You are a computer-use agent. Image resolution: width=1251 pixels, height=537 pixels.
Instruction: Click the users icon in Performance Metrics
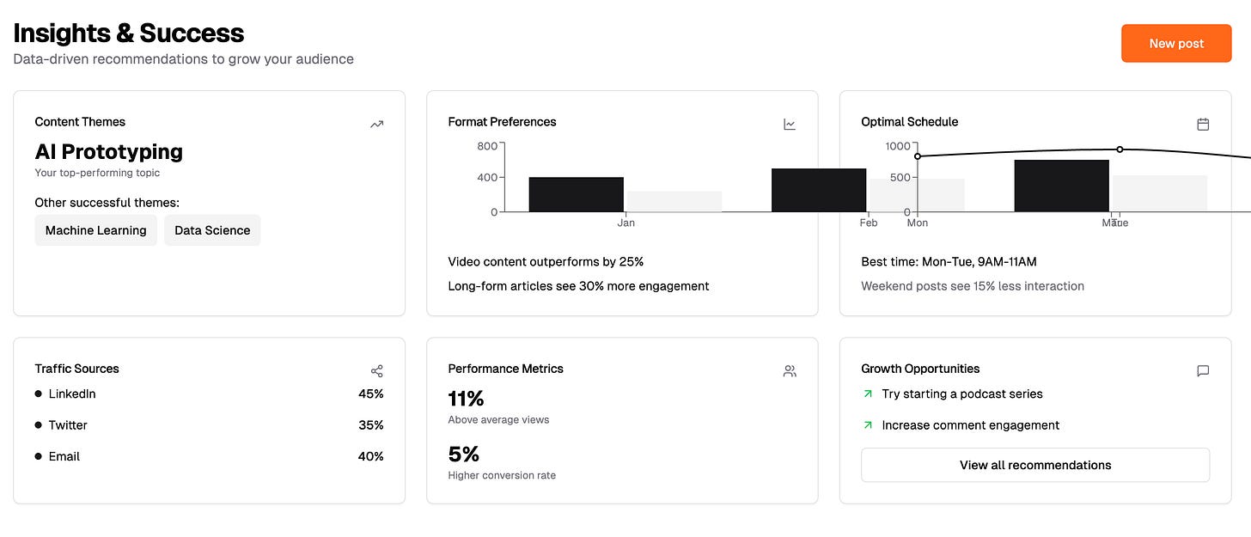pyautogui.click(x=790, y=371)
